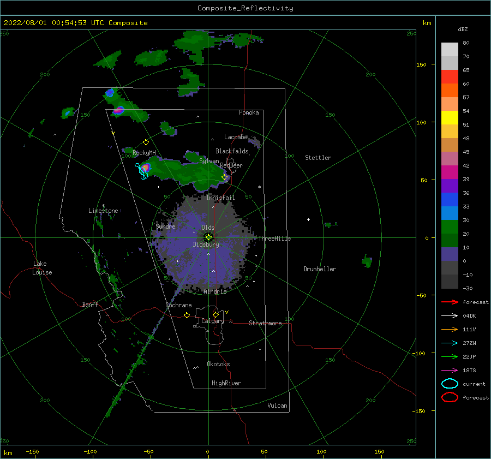
Task: Click the Stettler label
Action: pos(318,158)
